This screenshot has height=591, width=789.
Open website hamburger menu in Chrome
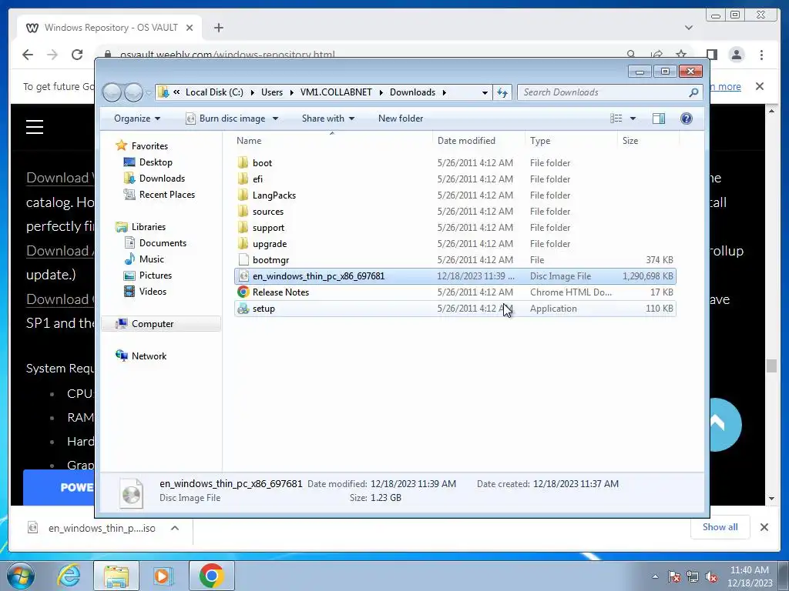coord(35,127)
